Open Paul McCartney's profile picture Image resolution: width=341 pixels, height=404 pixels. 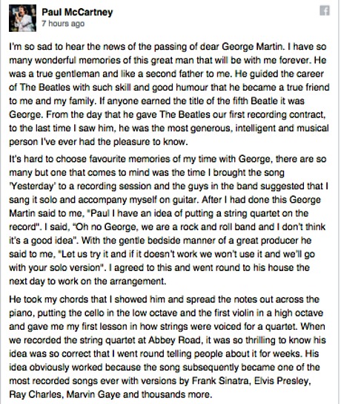[23, 19]
